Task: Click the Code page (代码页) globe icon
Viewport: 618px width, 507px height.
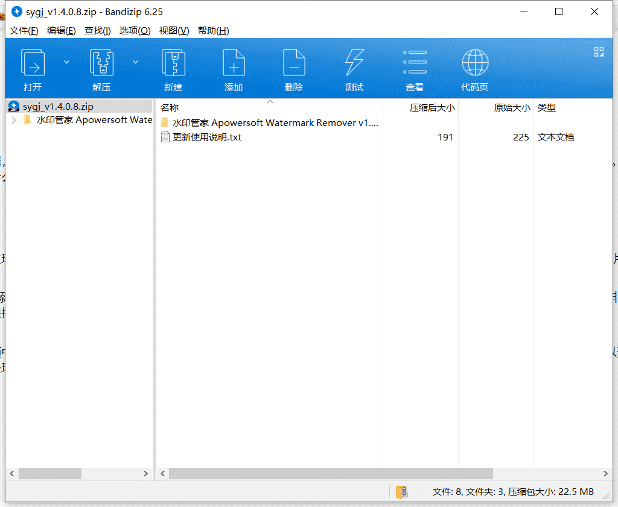Action: (x=475, y=63)
